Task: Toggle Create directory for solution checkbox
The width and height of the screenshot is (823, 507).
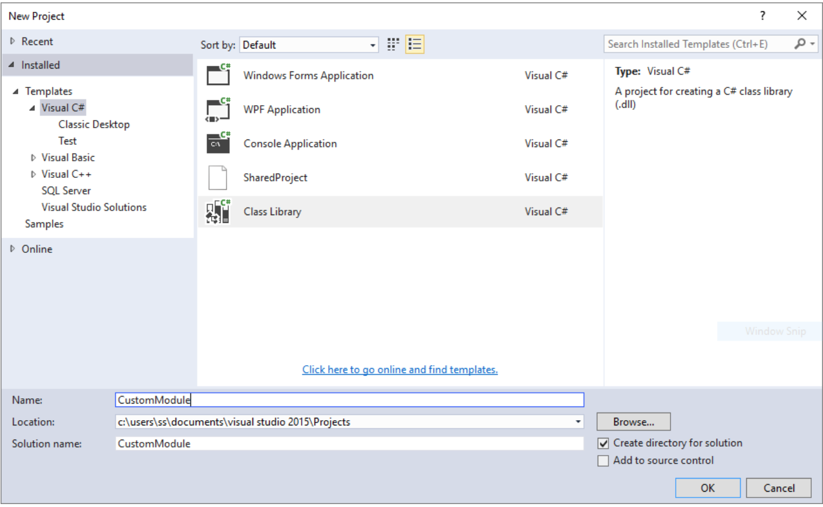Action: pos(602,443)
